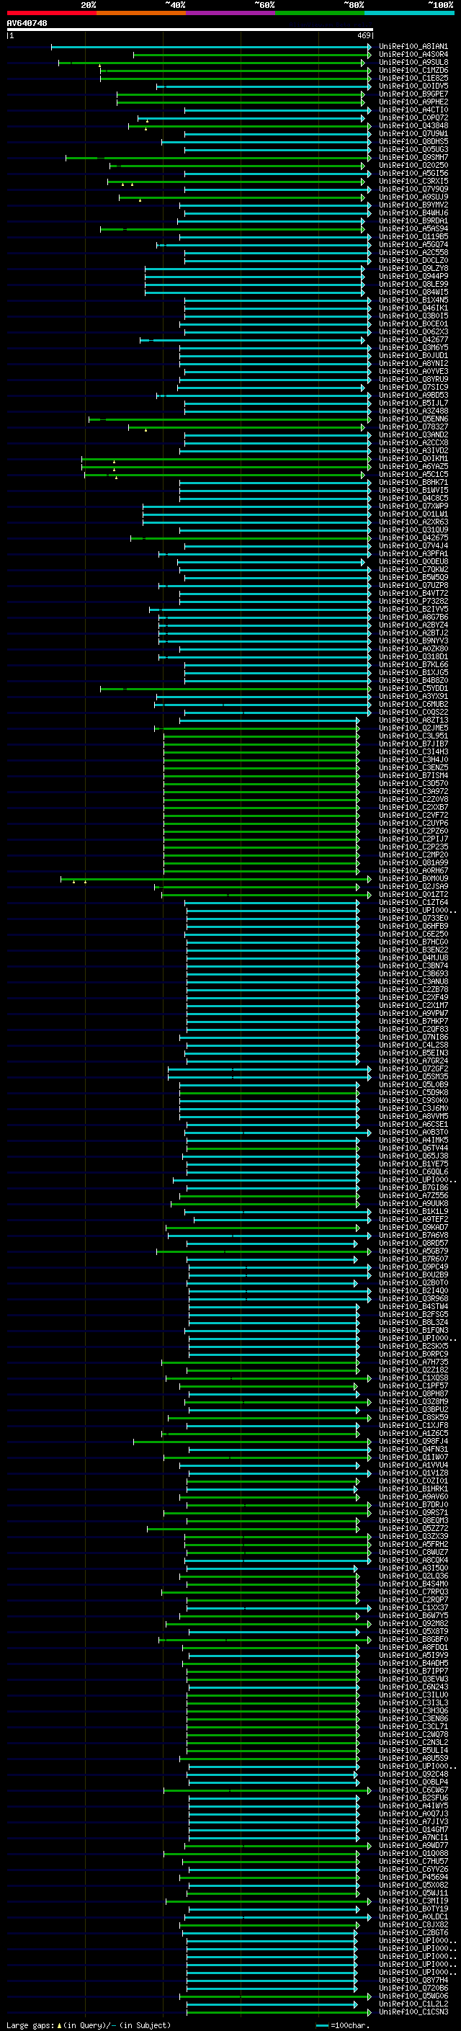Screen dimensions: 461x2031
Task: Click the green alignment bar for UniRef100_B0M0U9
Action: click(216, 878)
